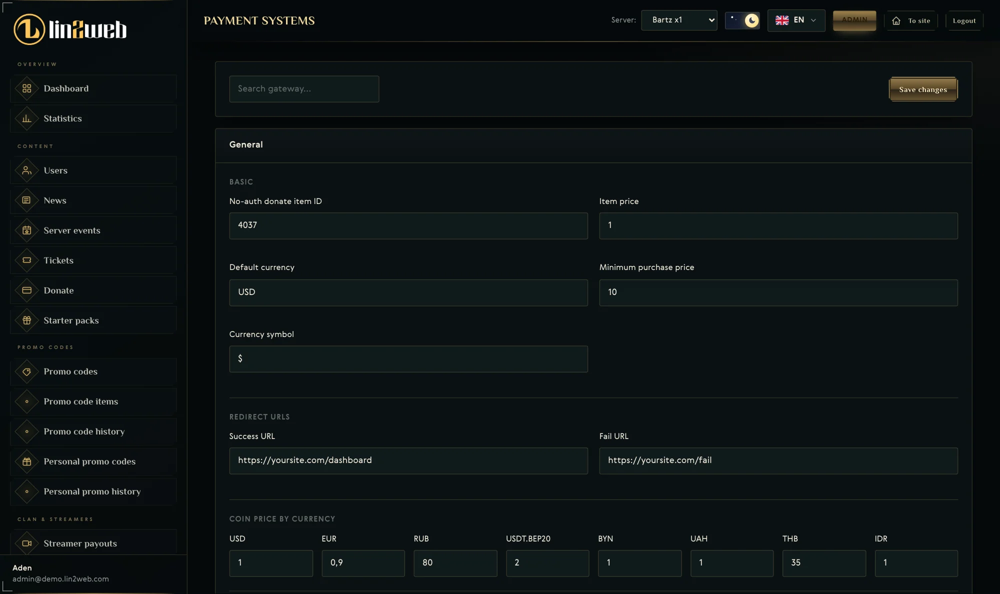The image size is (1000, 594).
Task: Click the lin2web logo
Action: coord(70,29)
